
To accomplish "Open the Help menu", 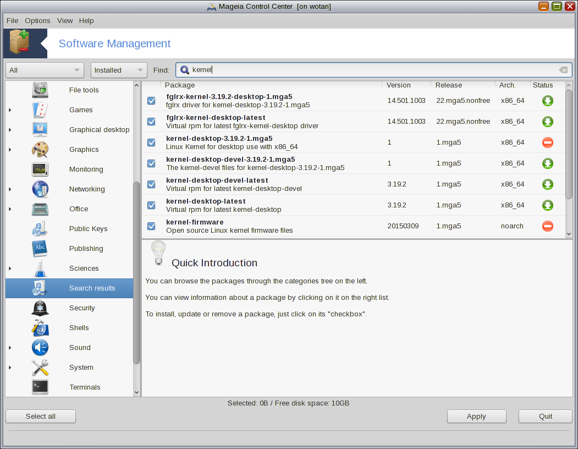I will tap(86, 21).
